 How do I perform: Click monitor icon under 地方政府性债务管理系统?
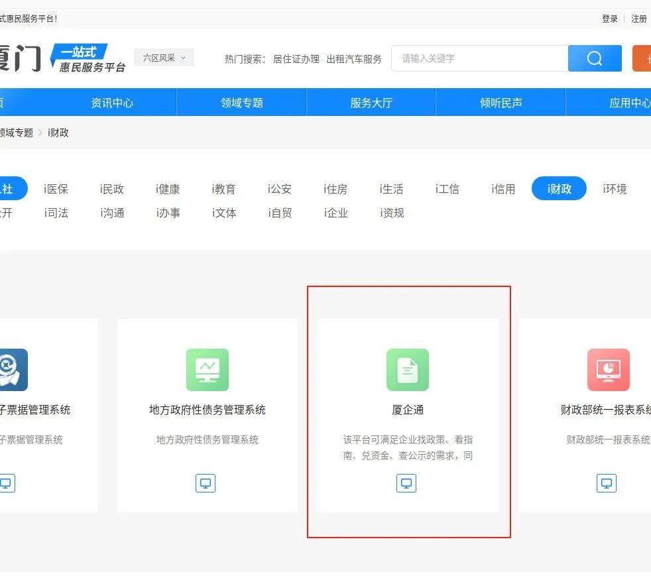[206, 483]
